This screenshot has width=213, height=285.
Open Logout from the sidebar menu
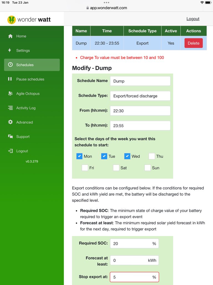(x=22, y=151)
